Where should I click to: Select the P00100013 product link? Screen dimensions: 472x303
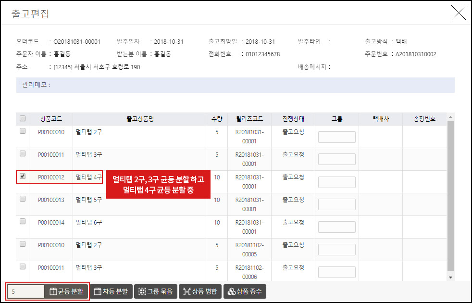tap(51, 199)
